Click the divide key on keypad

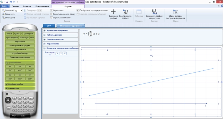(x=31, y=98)
